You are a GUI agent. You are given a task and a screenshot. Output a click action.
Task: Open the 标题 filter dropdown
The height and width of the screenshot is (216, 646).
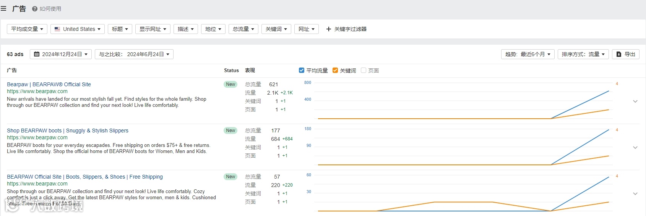pyautogui.click(x=120, y=29)
